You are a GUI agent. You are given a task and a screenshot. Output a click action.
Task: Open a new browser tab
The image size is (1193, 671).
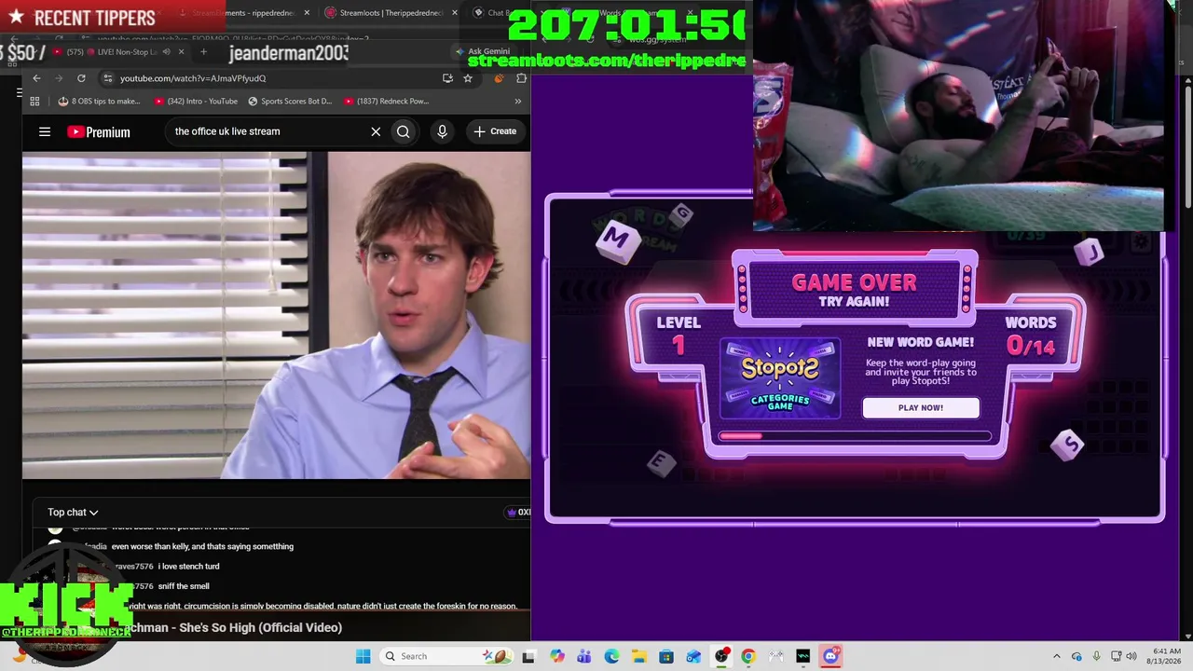(203, 52)
